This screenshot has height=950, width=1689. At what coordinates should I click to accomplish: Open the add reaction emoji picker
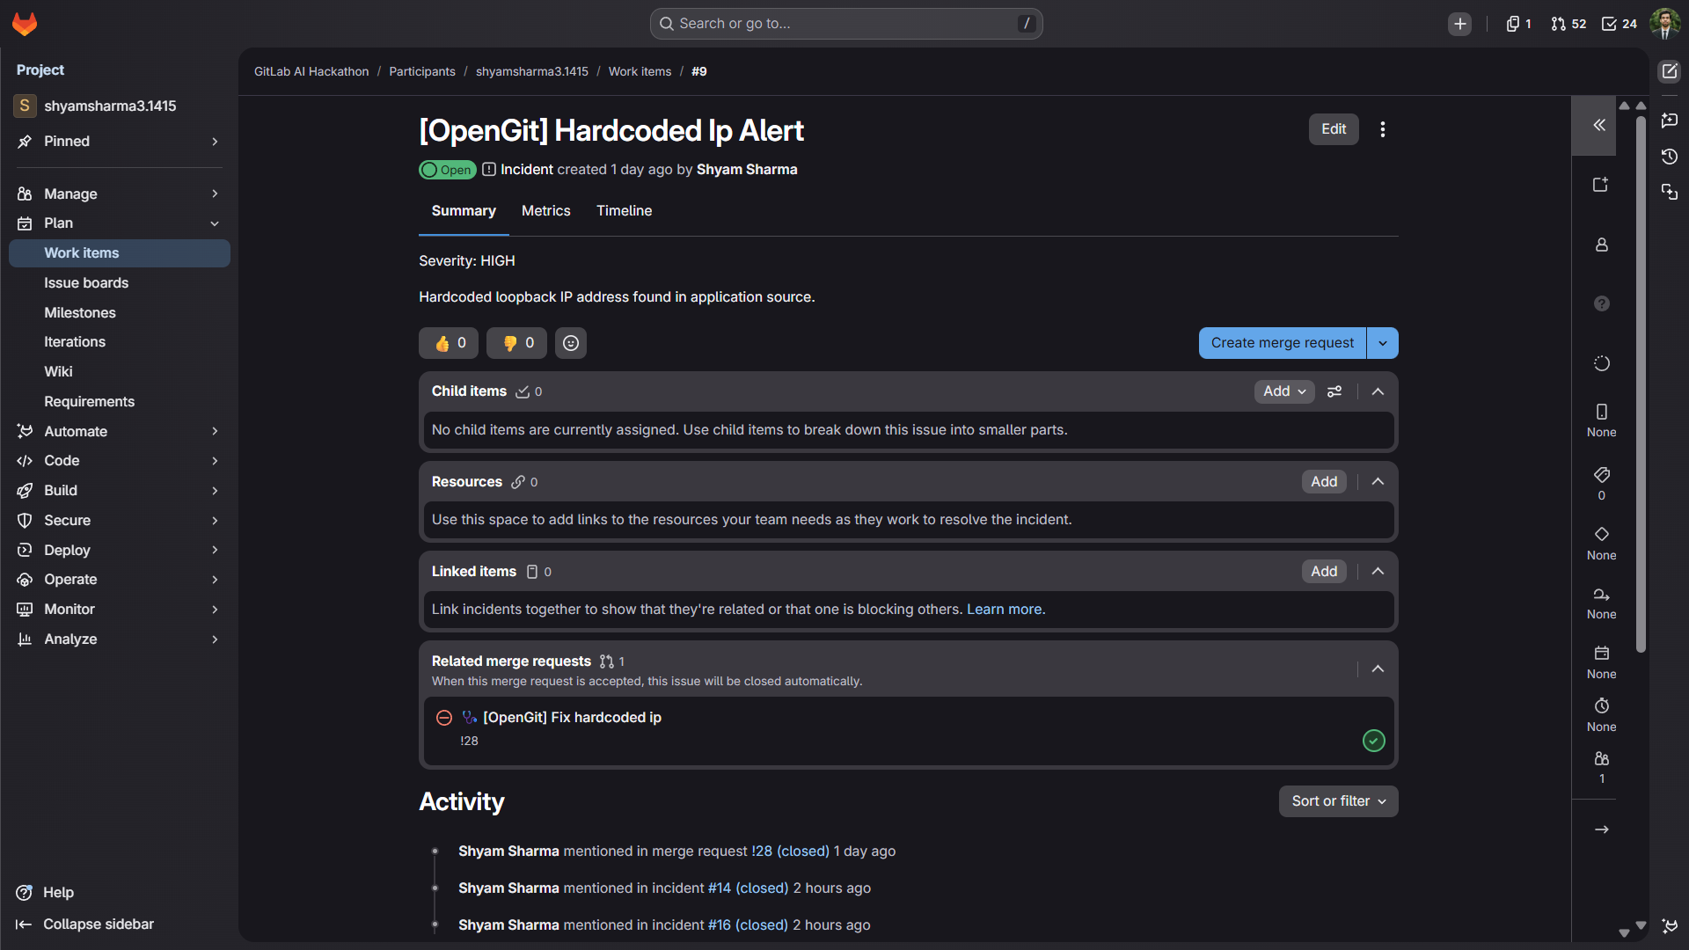tap(571, 343)
